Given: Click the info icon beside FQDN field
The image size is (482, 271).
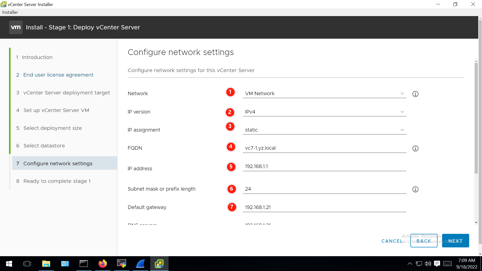Looking at the screenshot, I should pyautogui.click(x=415, y=148).
